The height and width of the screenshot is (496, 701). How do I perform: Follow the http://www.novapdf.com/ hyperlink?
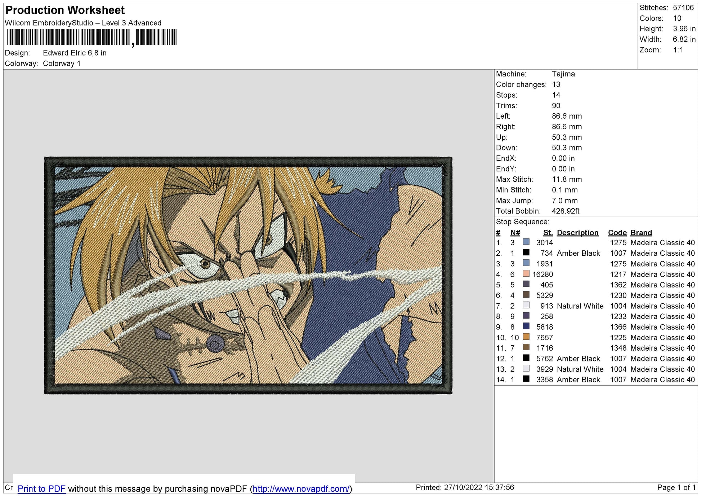point(301,489)
